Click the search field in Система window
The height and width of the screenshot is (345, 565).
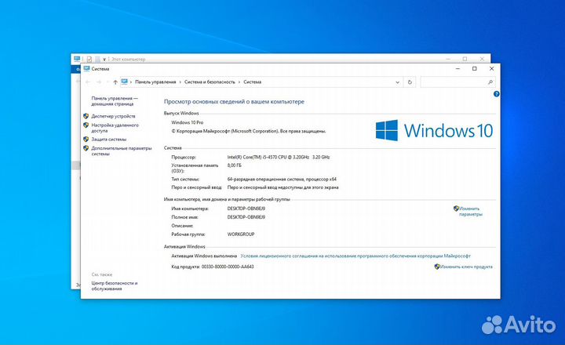pyautogui.click(x=454, y=82)
